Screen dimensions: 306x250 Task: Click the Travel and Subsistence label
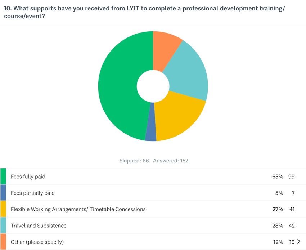39,226
